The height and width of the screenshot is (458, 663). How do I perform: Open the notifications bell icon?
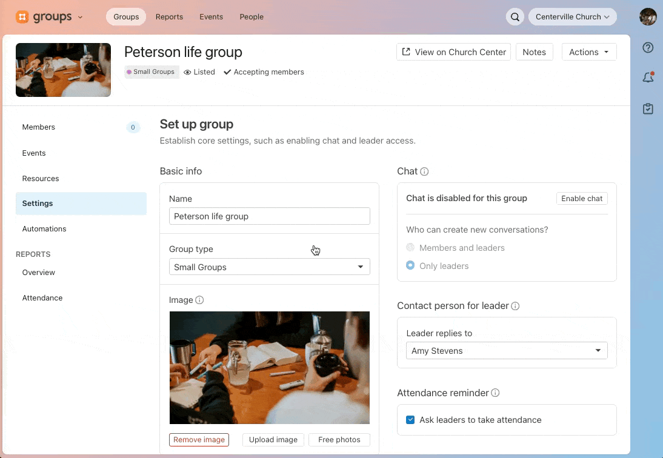648,78
